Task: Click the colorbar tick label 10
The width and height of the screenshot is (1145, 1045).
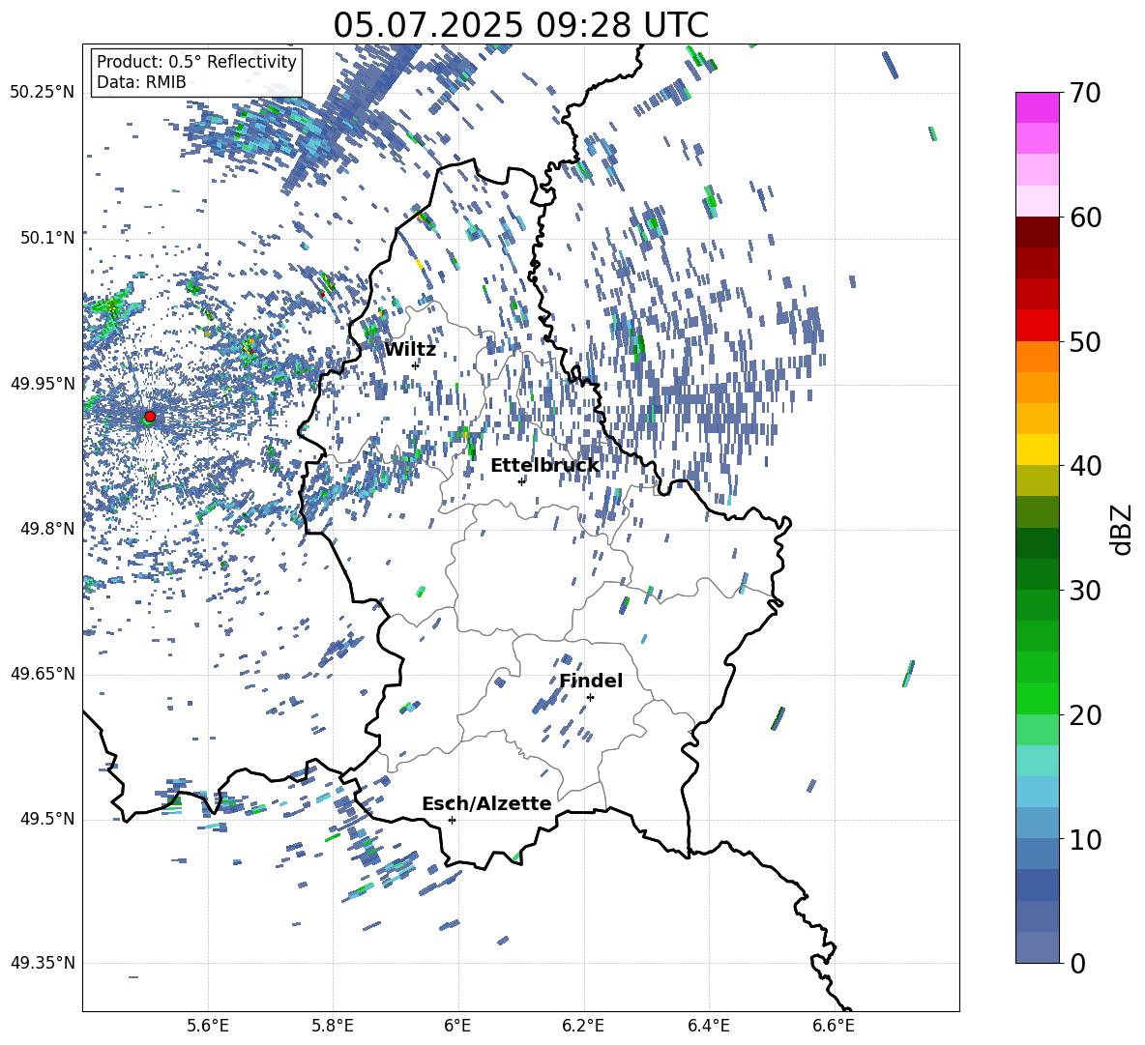Action: (1085, 839)
